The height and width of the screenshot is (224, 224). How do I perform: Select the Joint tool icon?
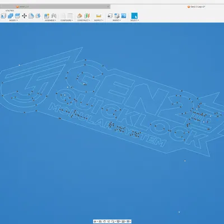(x=54, y=16)
